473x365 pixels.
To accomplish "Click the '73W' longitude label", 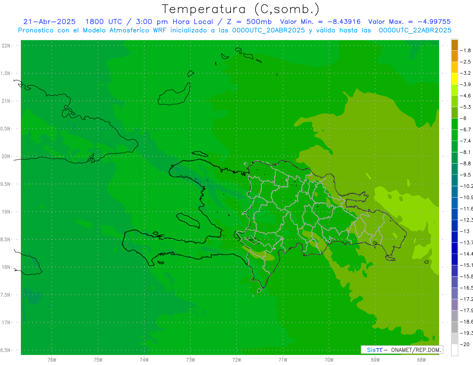I will tap(190, 360).
